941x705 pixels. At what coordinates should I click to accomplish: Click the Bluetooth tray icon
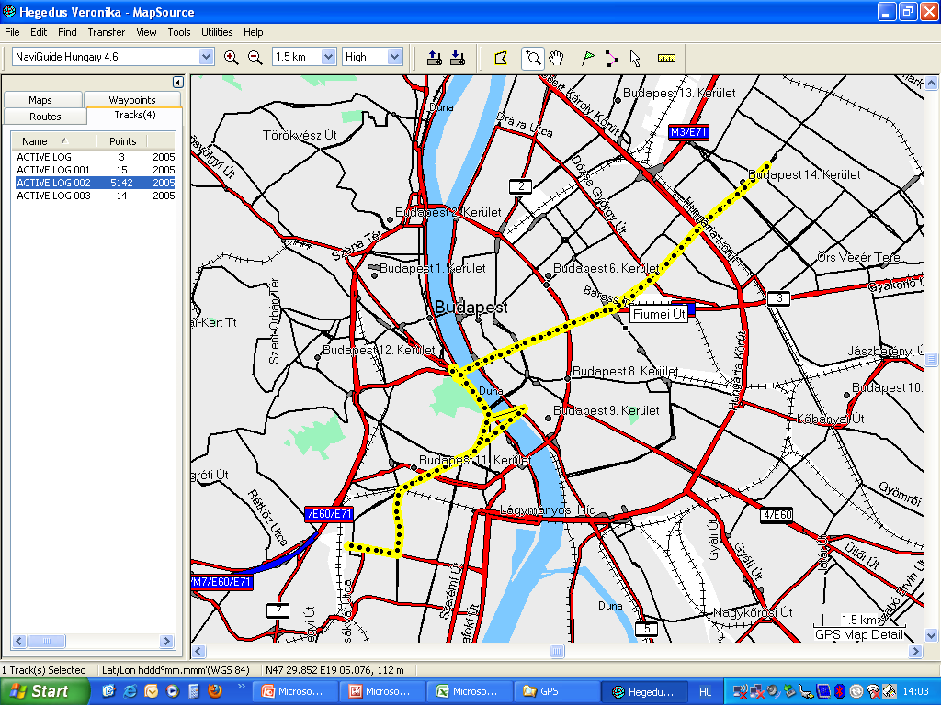[x=841, y=692]
